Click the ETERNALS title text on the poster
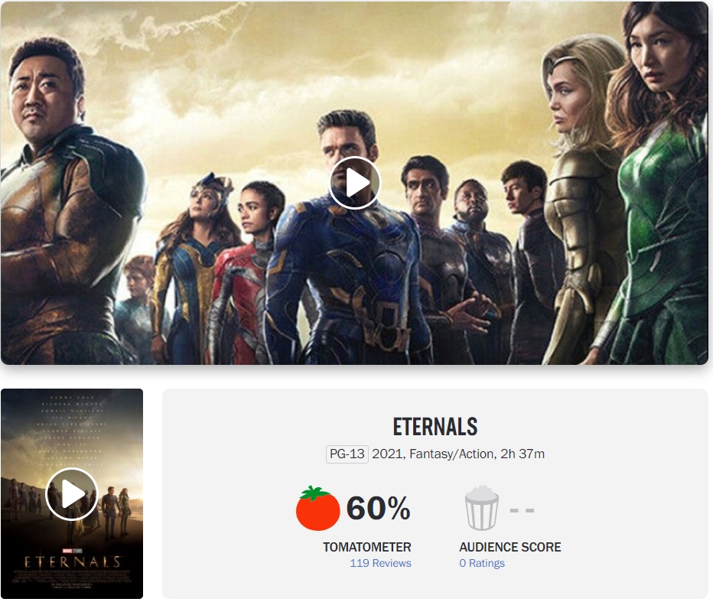Screen dimensions: 713x602 pos(72,562)
